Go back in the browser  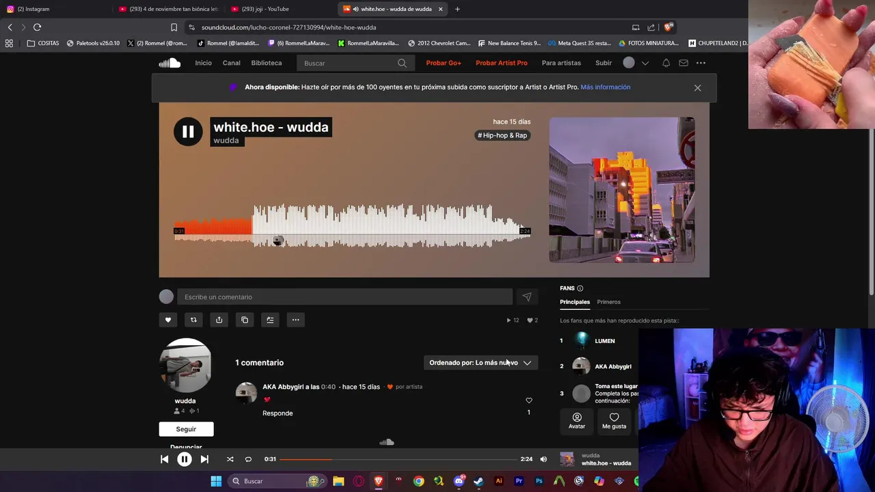[10, 27]
